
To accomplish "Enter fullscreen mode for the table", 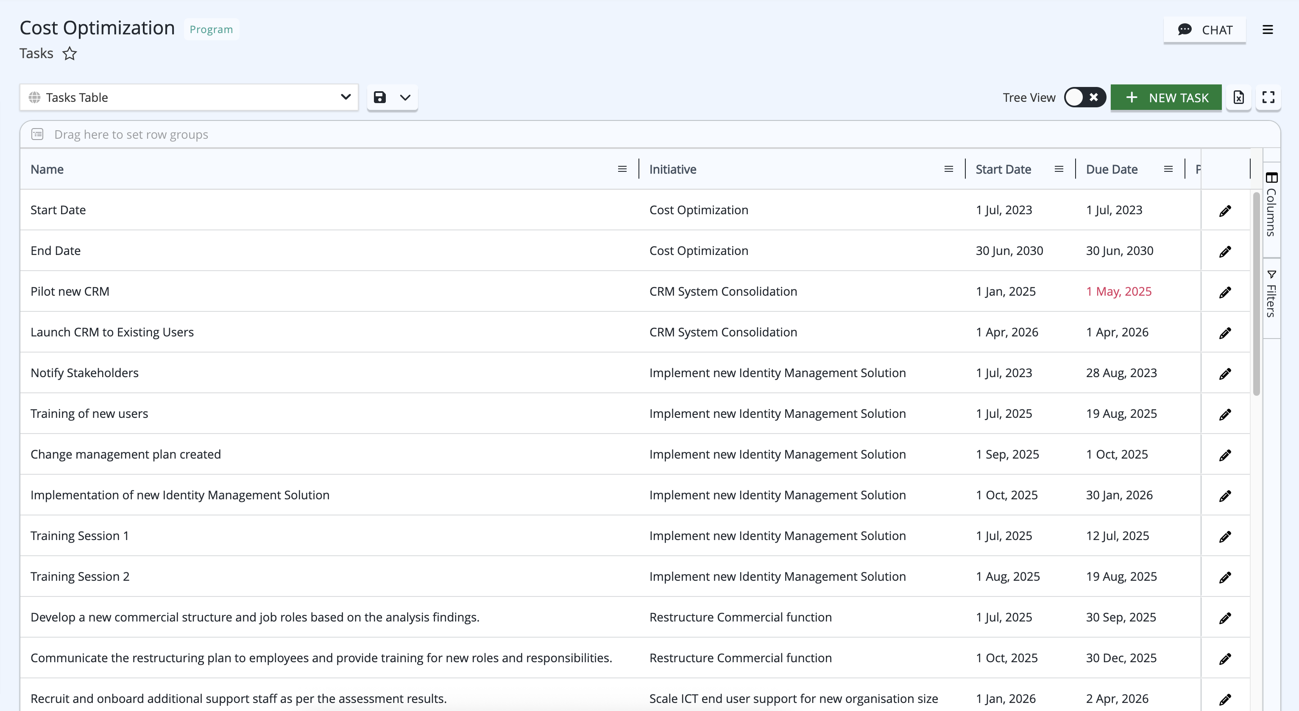I will (1268, 98).
